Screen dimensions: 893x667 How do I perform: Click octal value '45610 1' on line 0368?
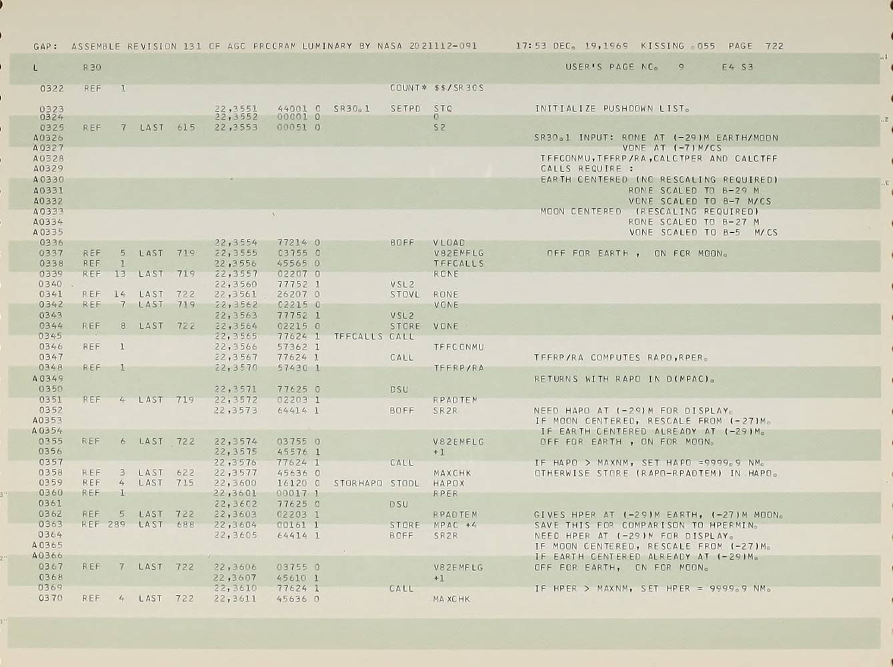point(297,578)
